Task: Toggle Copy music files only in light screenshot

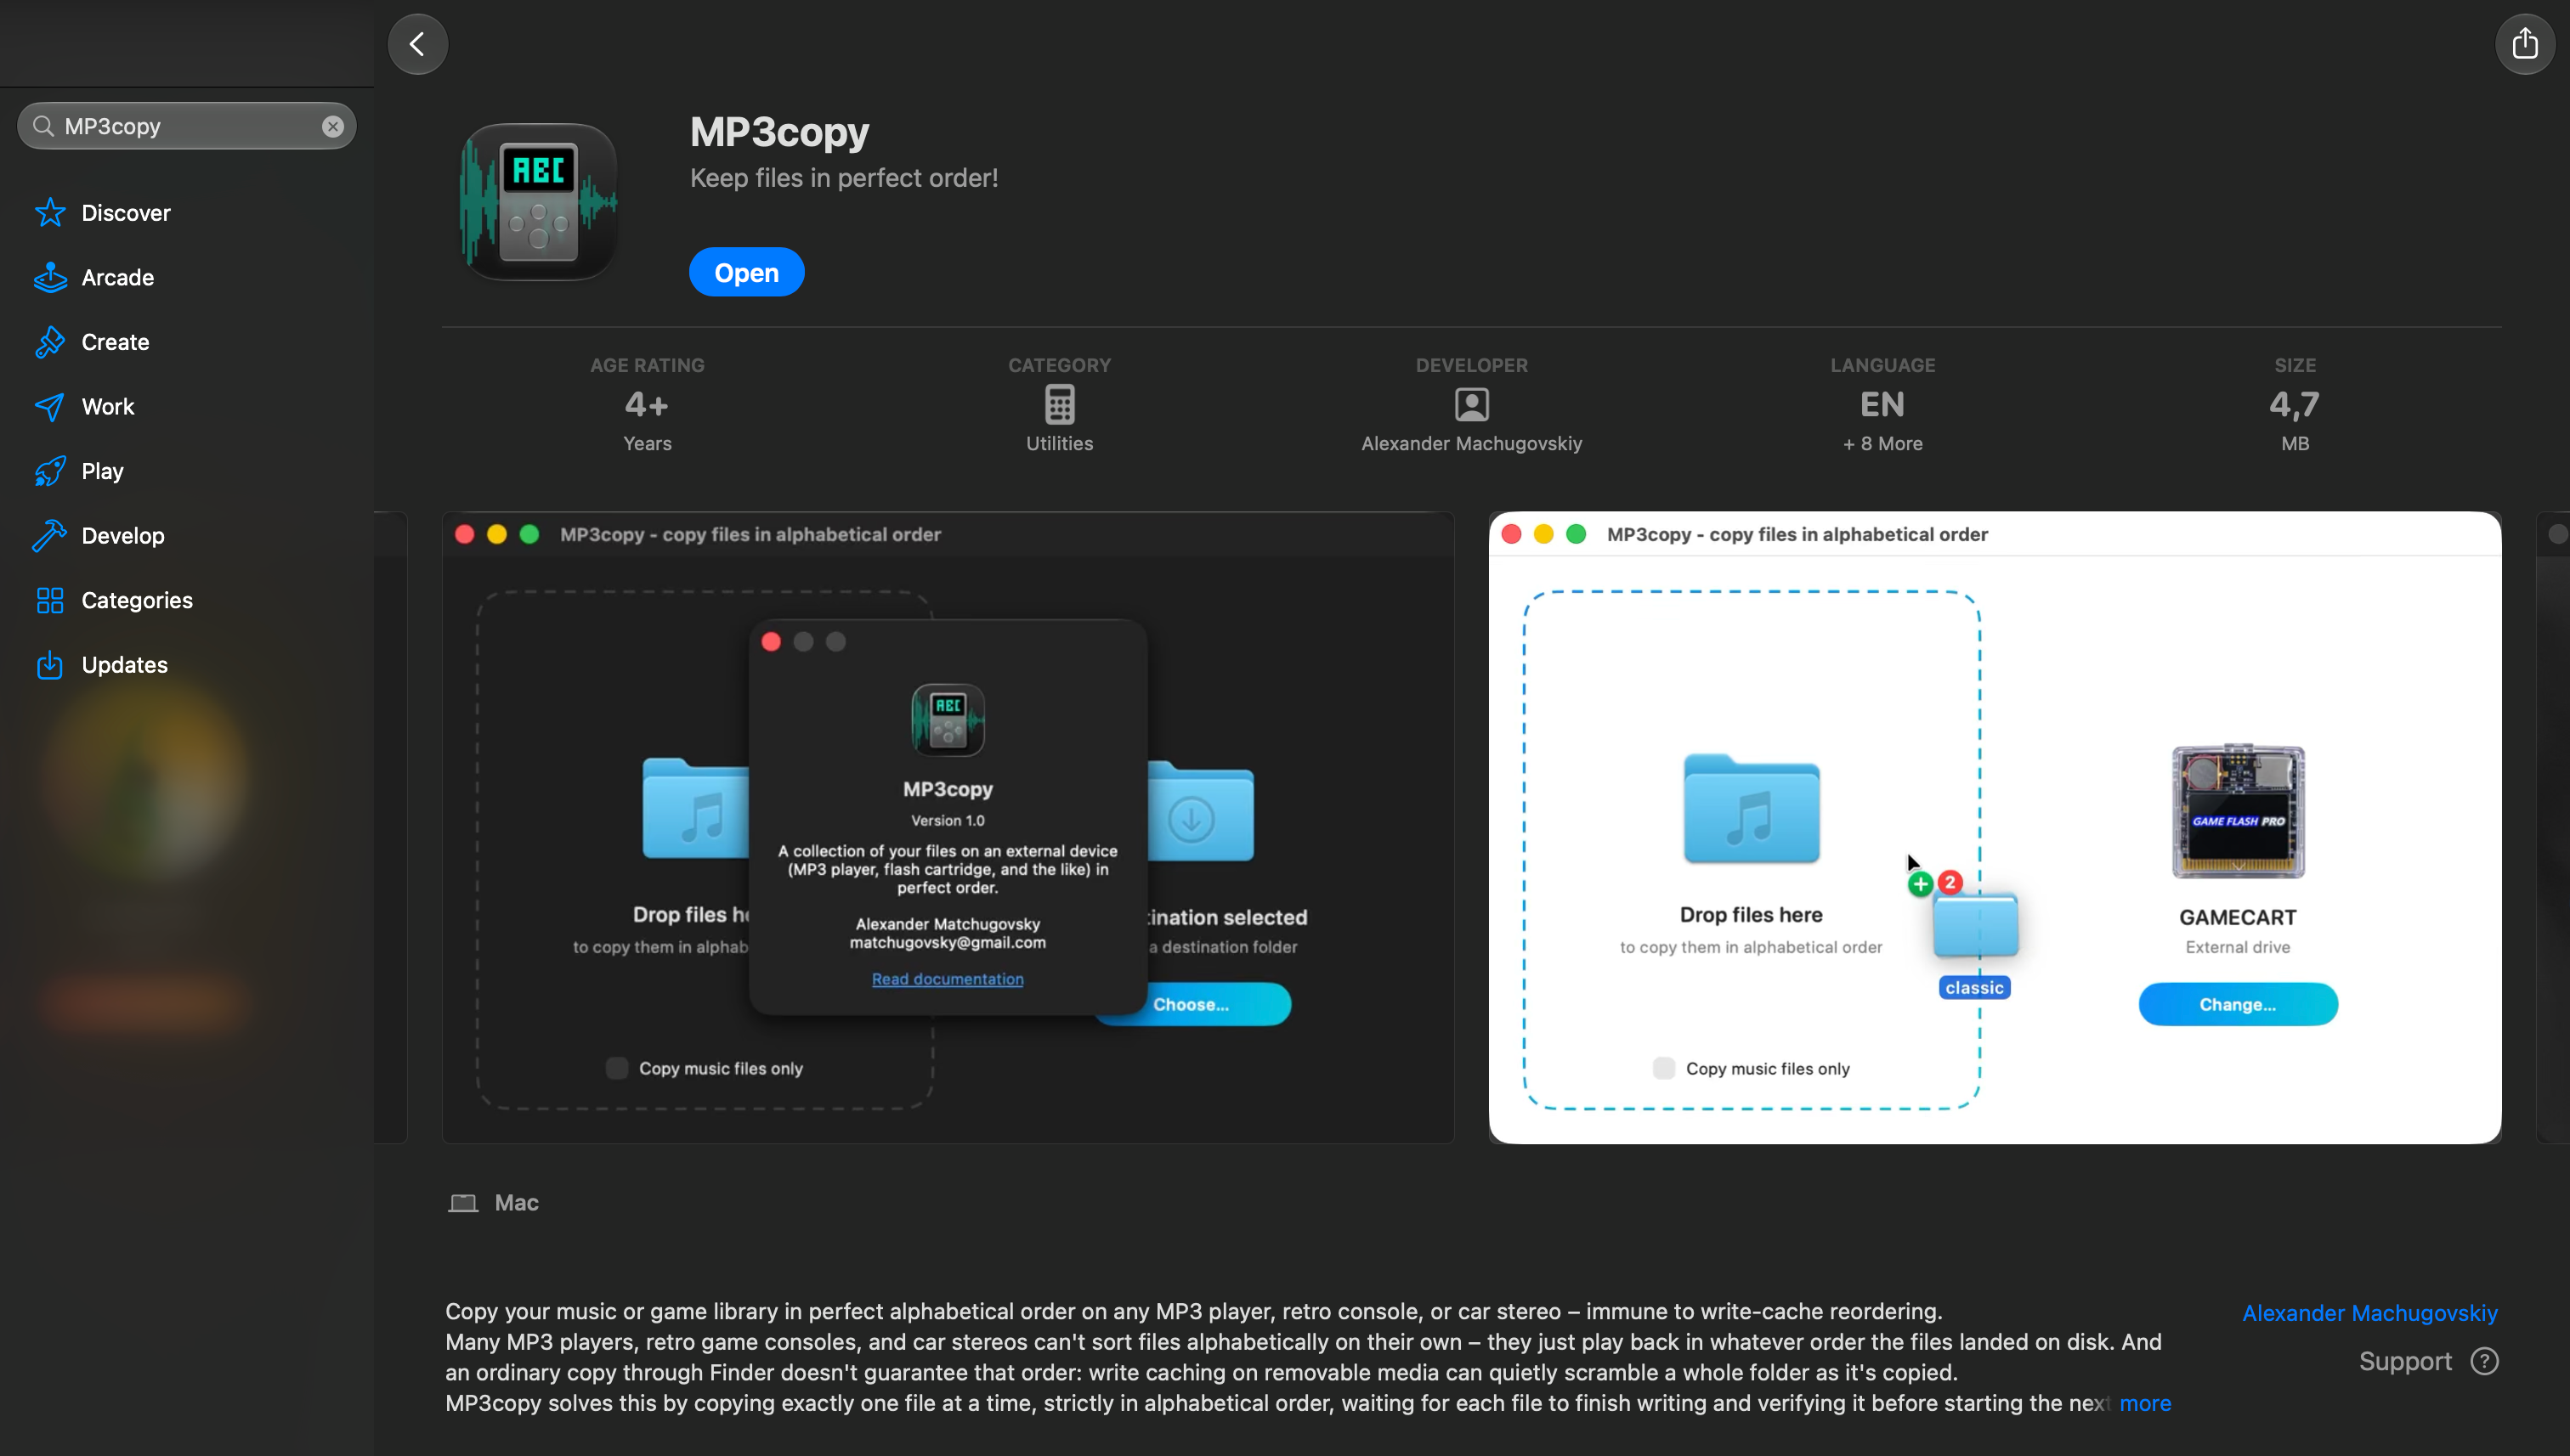Action: [x=1664, y=1068]
